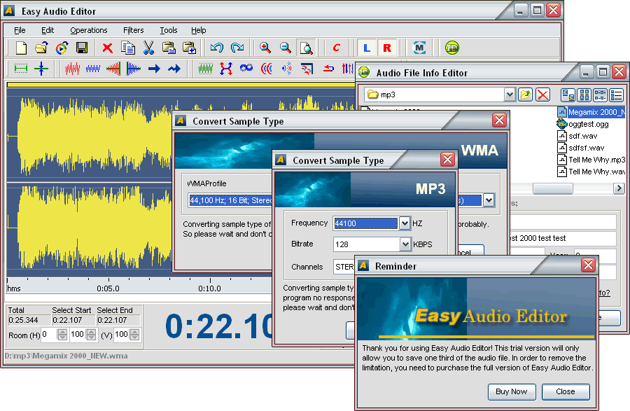This screenshot has width=630, height=411.
Task: Click the reverse red arrow effect icon
Action: pyautogui.click(x=328, y=69)
